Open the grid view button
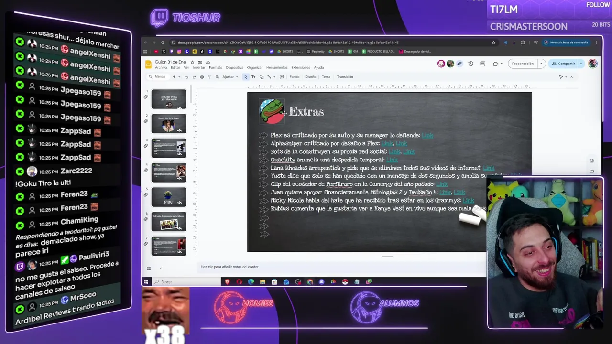Screen dimensions: 612x344 [149, 269]
